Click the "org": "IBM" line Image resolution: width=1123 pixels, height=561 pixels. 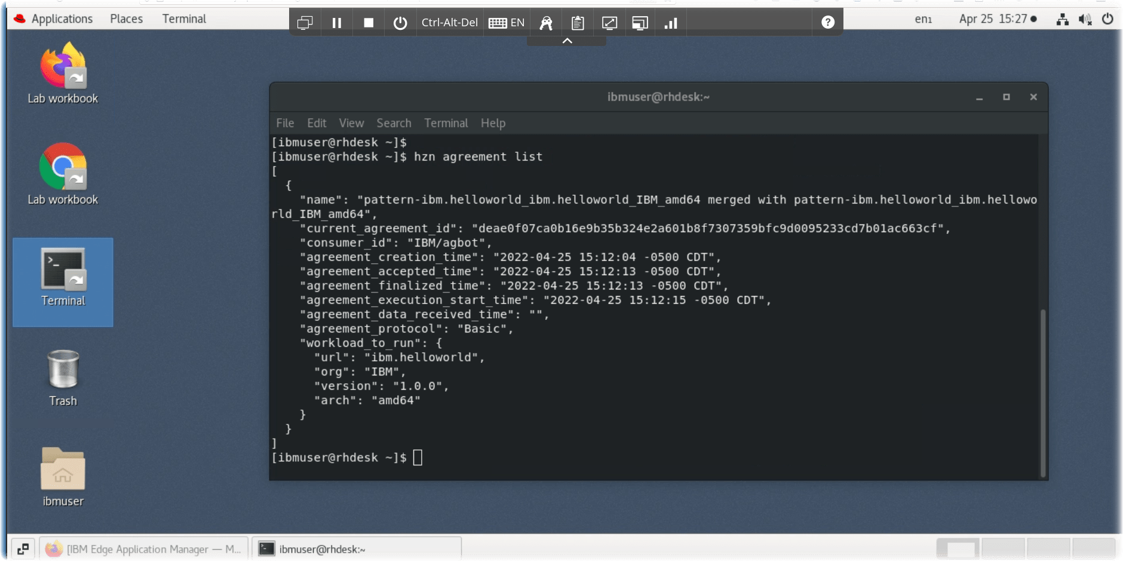360,372
